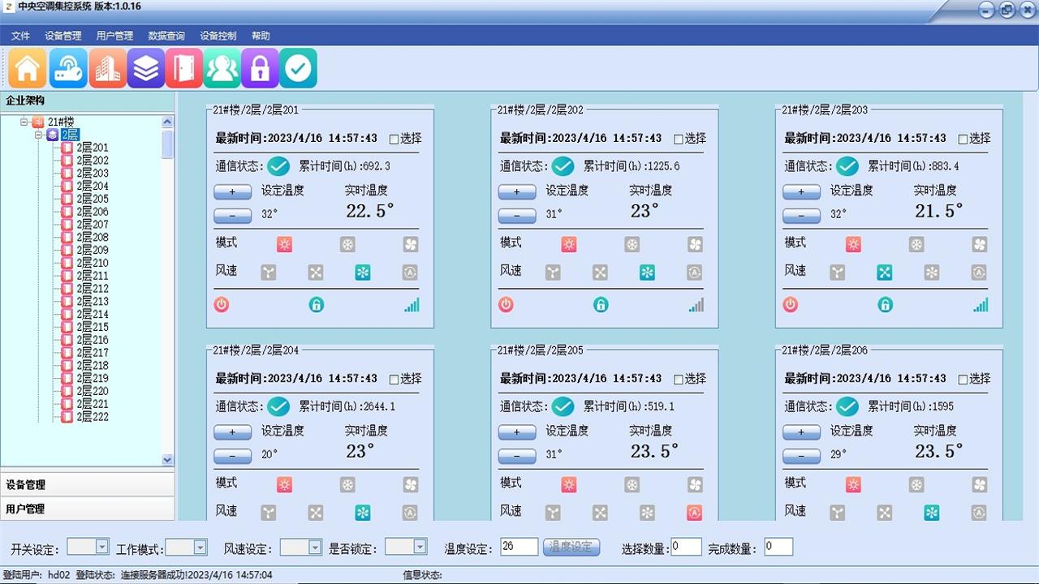Toggle the lock icon on 2层203 panel
Image resolution: width=1039 pixels, height=584 pixels.
coord(886,305)
